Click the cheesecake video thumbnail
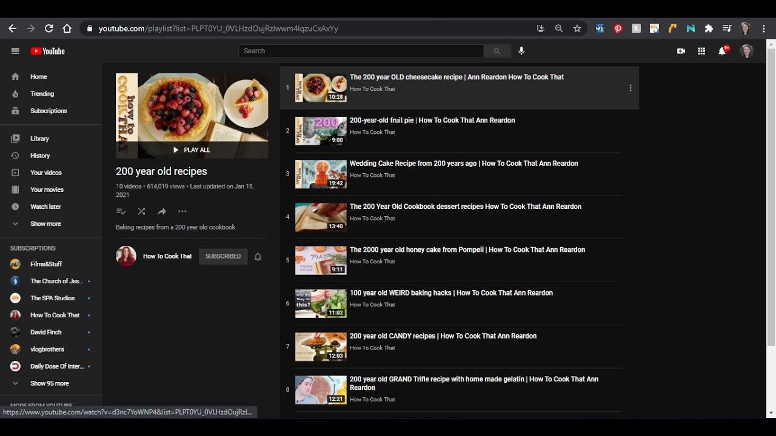 [x=321, y=88]
